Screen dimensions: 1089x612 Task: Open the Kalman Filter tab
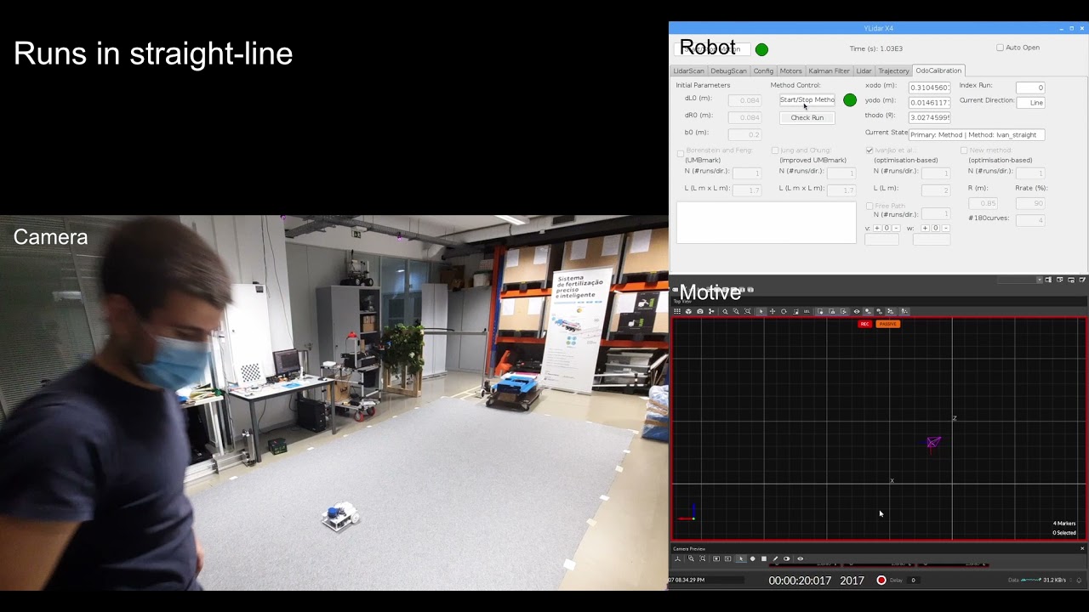point(830,71)
